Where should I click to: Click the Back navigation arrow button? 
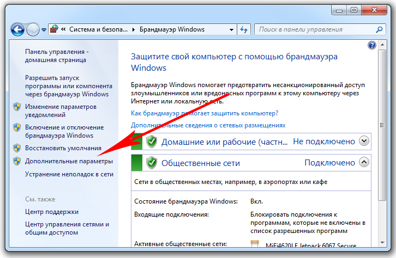click(x=17, y=29)
